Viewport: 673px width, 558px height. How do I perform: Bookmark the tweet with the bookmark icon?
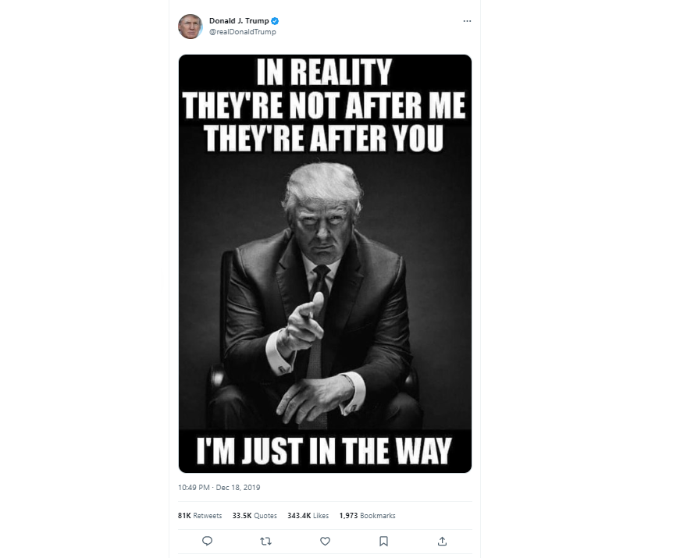(x=383, y=541)
